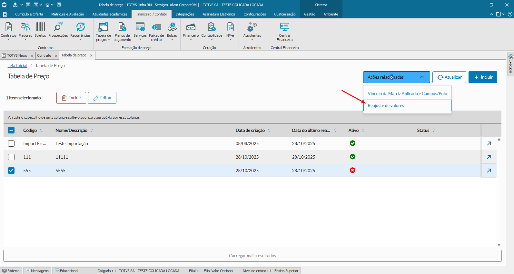The height and width of the screenshot is (274, 514).
Task: Click the Atualizar button
Action: [x=449, y=77]
